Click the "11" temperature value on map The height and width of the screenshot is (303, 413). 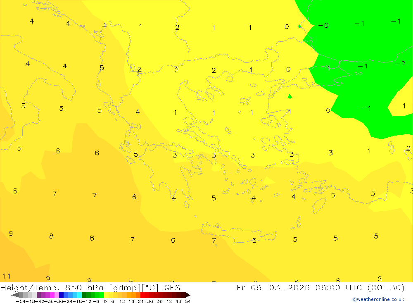point(7,276)
